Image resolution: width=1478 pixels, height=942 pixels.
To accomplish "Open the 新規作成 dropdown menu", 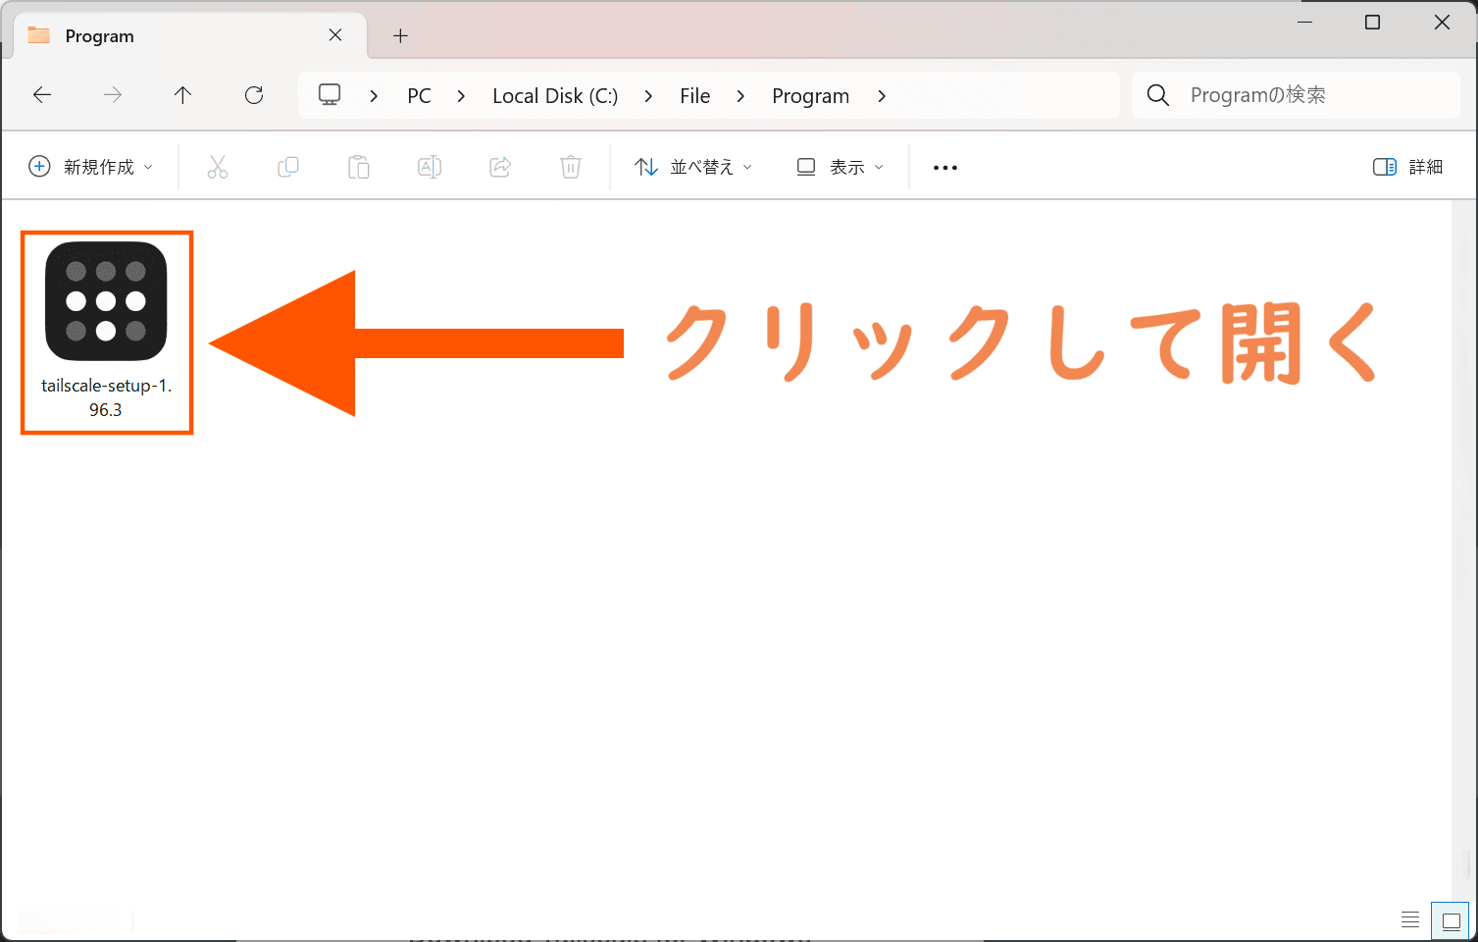I will tap(91, 167).
